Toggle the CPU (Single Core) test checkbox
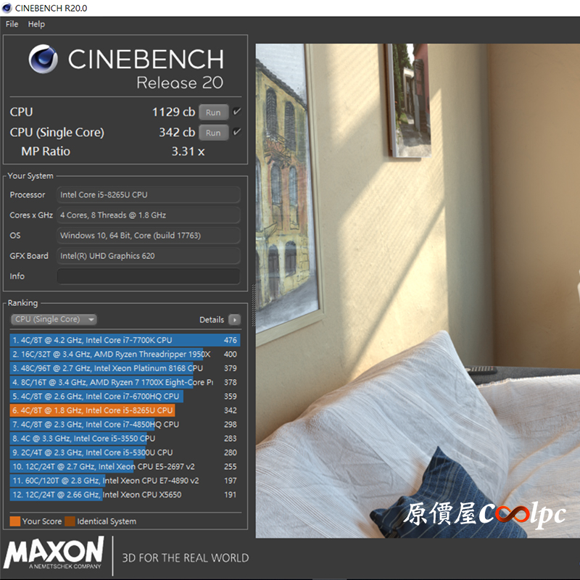This screenshot has width=580, height=580. pos(237,132)
